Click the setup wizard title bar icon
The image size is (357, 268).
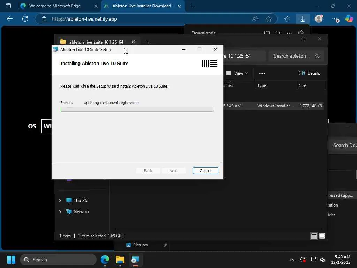click(55, 49)
